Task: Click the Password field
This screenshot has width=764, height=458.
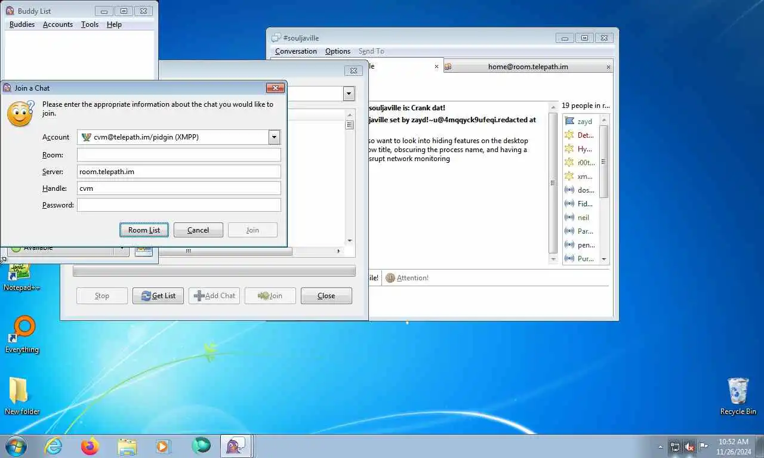Action: pos(179,205)
